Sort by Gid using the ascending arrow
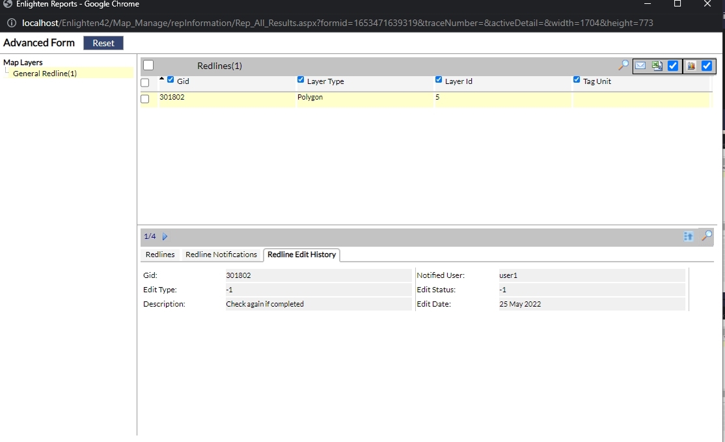 click(162, 79)
